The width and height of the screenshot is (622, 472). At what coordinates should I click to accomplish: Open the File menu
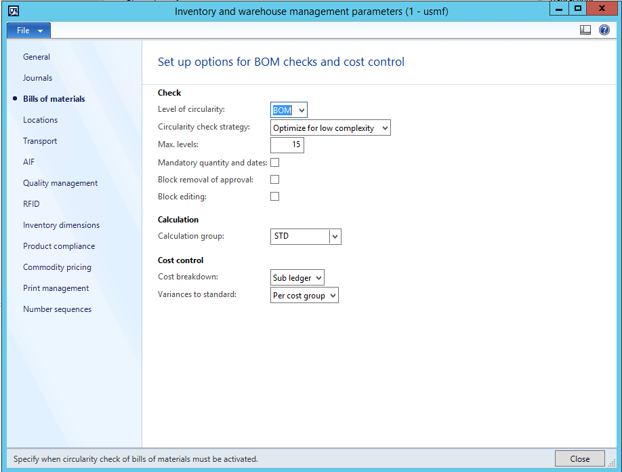coord(26,30)
